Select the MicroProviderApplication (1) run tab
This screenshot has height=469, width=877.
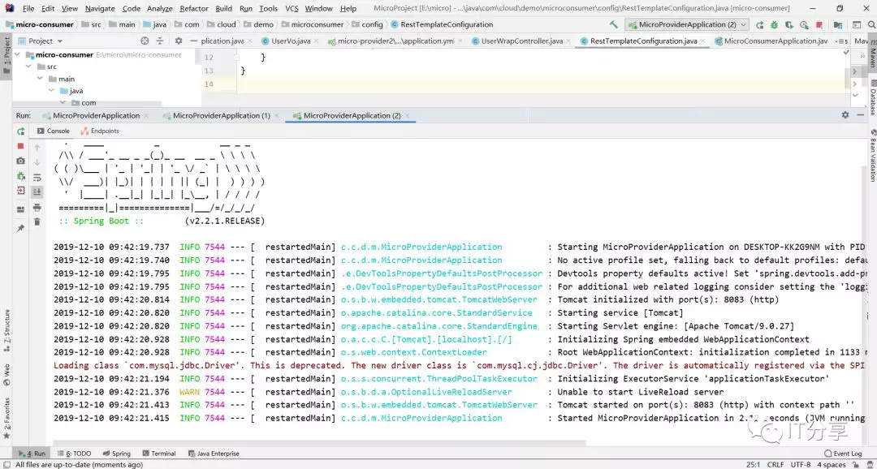(222, 115)
